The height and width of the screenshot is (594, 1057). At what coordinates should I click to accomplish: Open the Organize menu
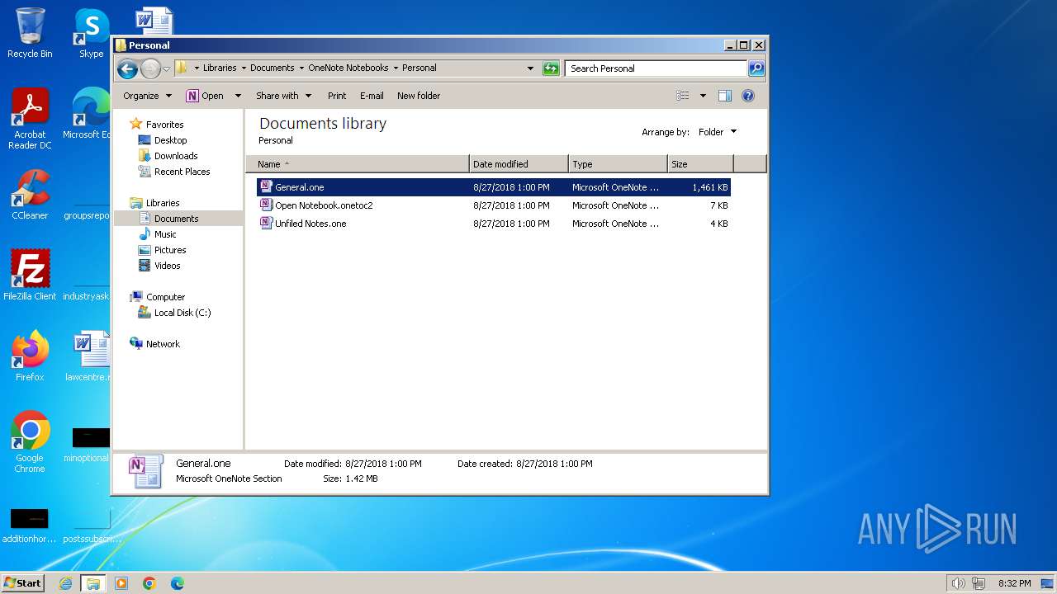coord(147,96)
